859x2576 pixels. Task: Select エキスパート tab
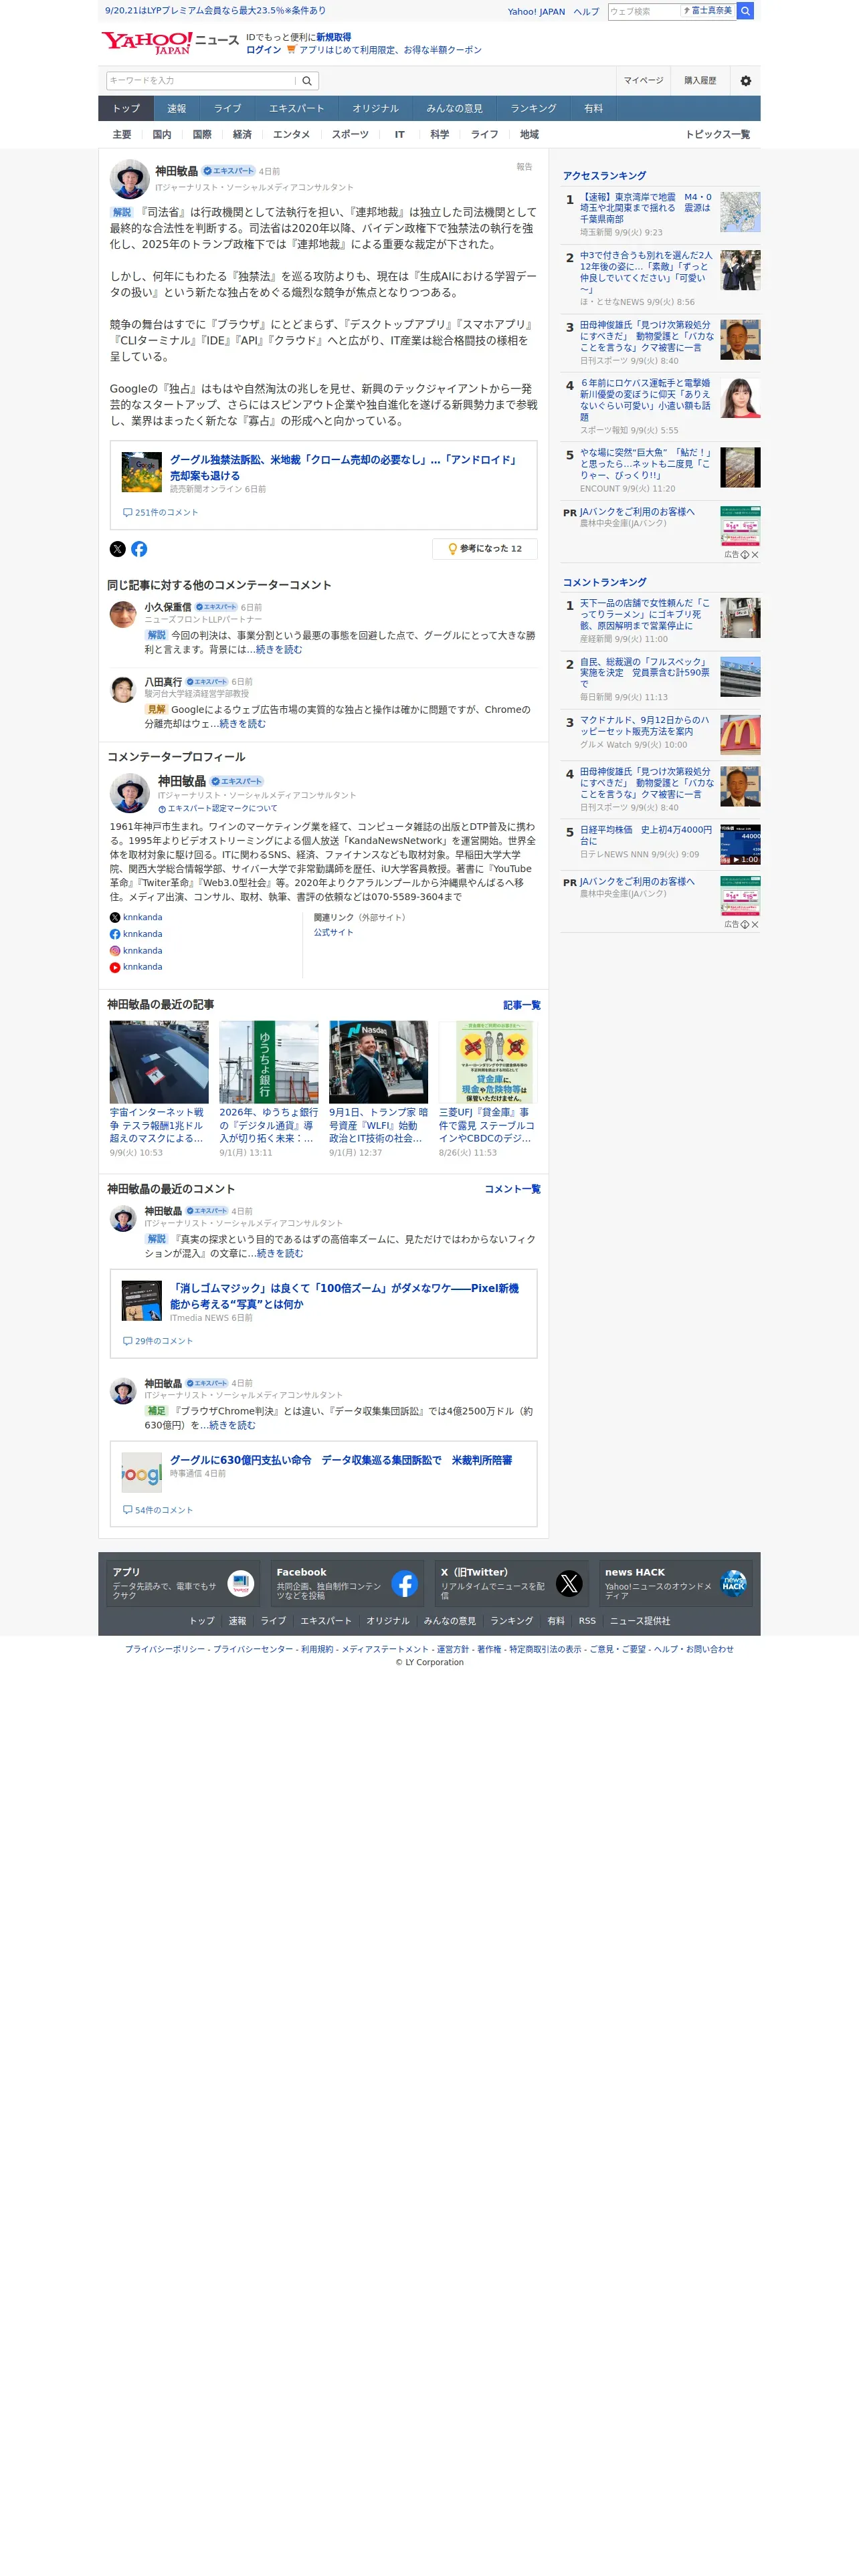point(296,109)
